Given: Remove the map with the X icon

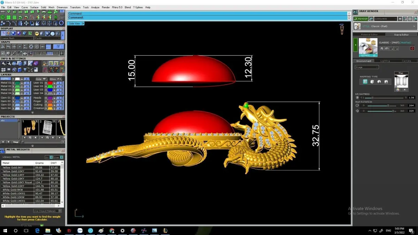Looking at the screenshot, I should (x=405, y=89).
